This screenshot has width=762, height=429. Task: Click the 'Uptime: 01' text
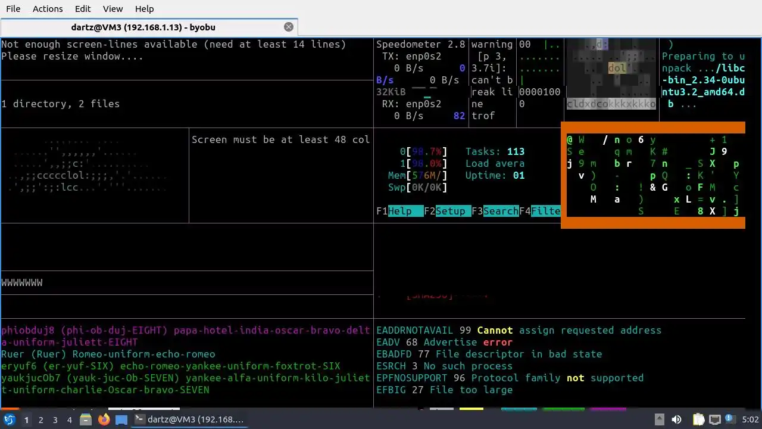pos(495,175)
